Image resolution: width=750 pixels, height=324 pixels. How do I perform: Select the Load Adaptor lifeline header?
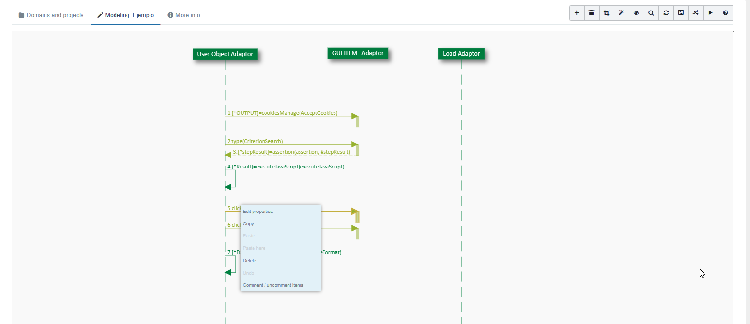pyautogui.click(x=461, y=54)
